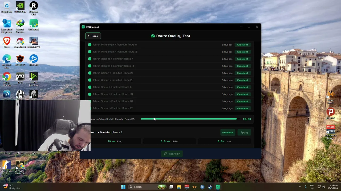This screenshot has height=191, width=341.
Task: Click green status square for Frankfurt Route 8
Action: (90, 45)
